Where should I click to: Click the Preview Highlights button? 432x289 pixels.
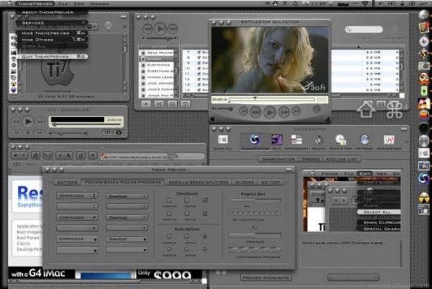pos(266,278)
